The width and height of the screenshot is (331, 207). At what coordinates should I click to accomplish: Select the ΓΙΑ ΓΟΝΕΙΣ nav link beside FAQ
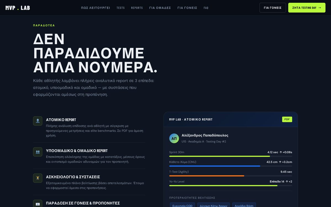tap(187, 8)
